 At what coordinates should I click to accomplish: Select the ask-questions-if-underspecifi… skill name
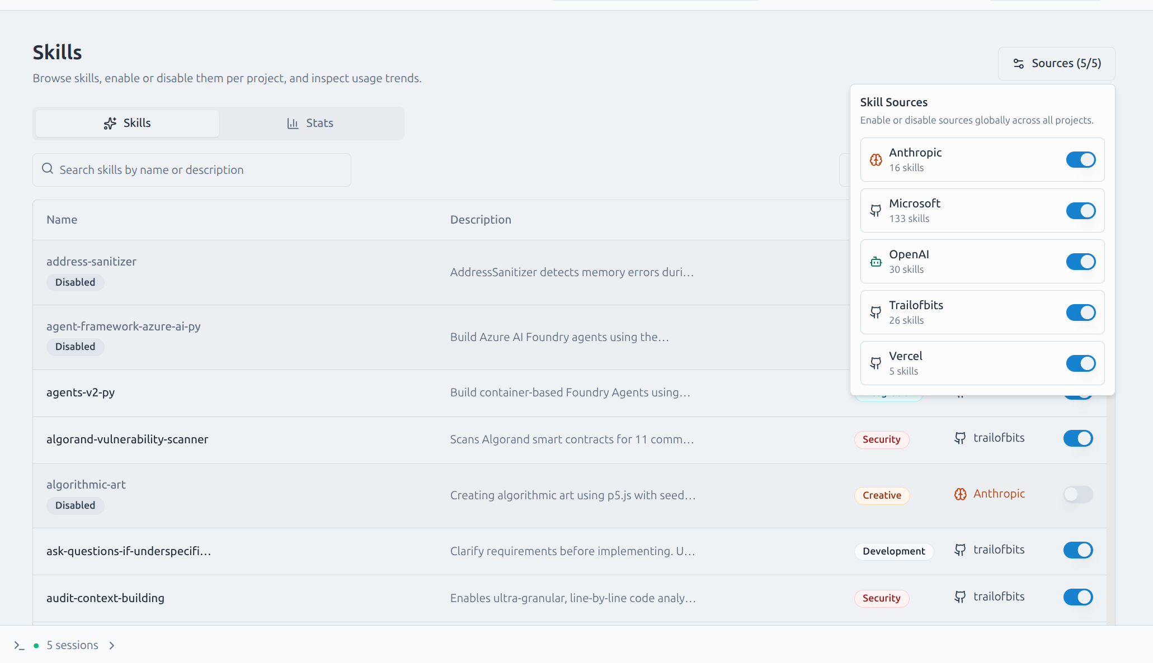tap(129, 551)
